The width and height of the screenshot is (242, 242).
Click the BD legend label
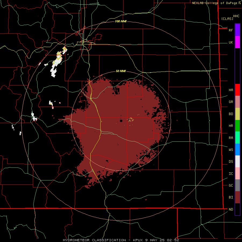[231, 114]
